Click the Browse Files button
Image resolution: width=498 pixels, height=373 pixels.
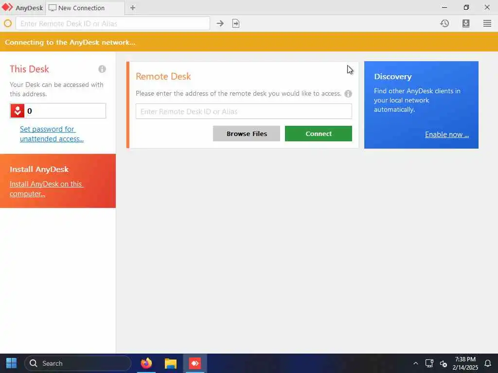(x=247, y=134)
